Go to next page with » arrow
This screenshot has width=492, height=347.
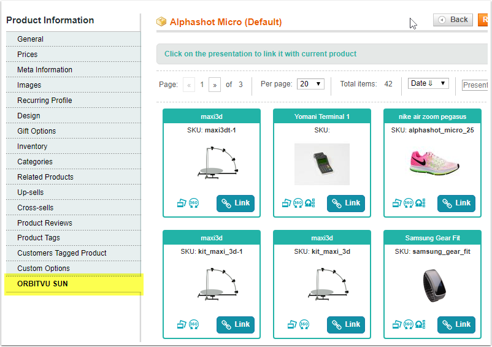pyautogui.click(x=215, y=85)
